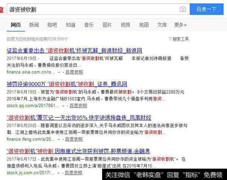Click the finance.ifeng.com/a/20... URL text
227x180 pixels.
[x=31, y=139]
